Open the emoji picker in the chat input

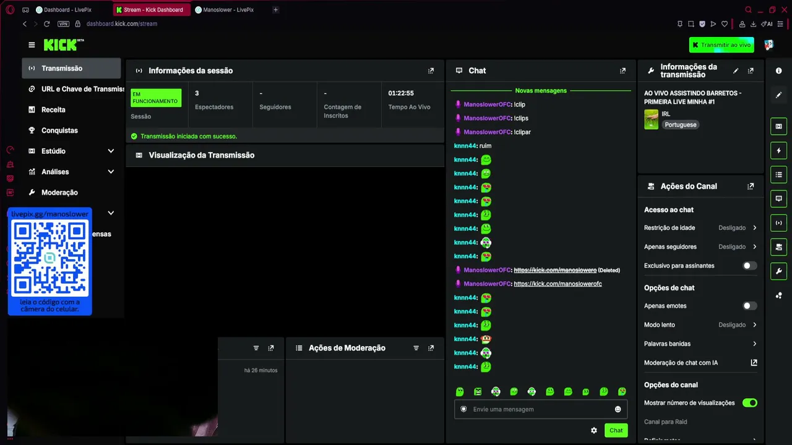[618, 409]
